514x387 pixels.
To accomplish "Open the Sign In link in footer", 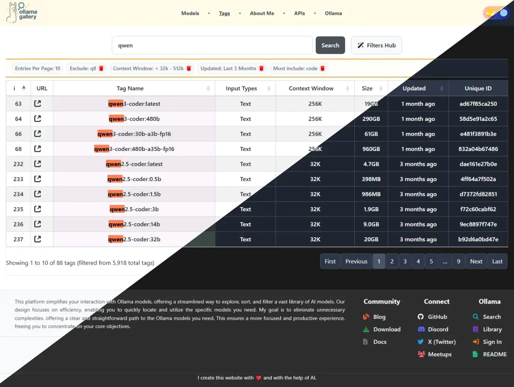I will pyautogui.click(x=492, y=342).
